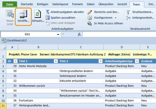Viewport: 156px width, 109px height.
Task: Click the Name Box showing G11
Action: pyautogui.click(x=27, y=34)
